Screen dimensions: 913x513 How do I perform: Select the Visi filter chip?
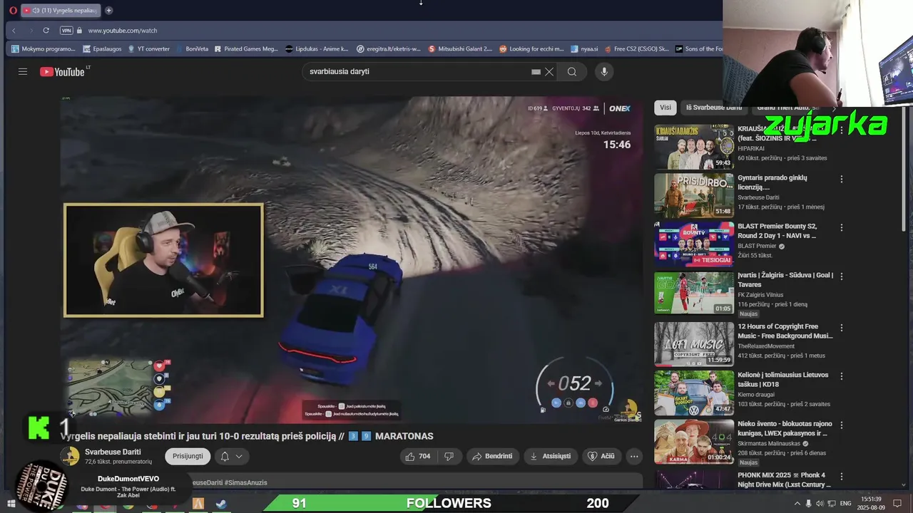(665, 108)
